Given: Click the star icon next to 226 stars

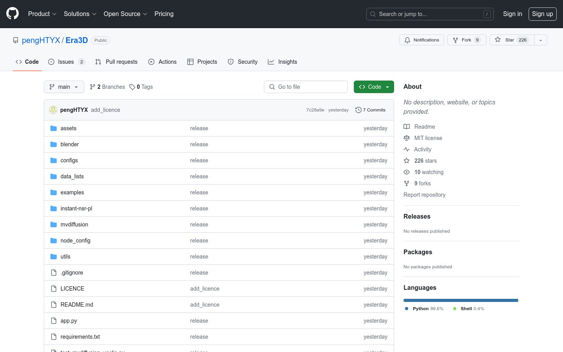Looking at the screenshot, I should [407, 161].
